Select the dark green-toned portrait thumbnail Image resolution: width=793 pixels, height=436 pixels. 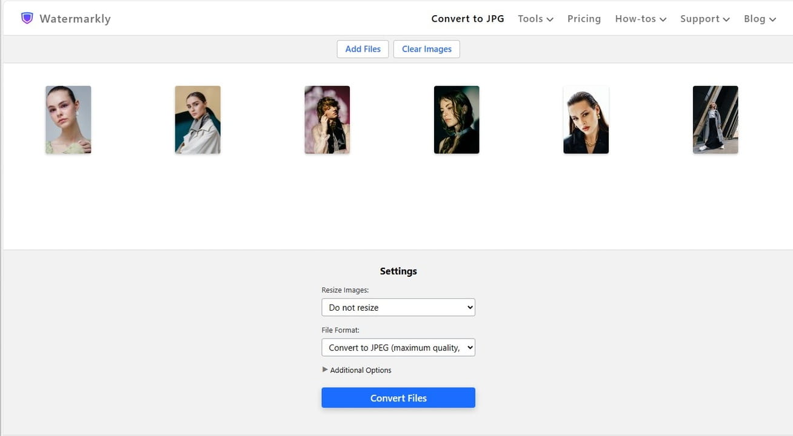click(x=457, y=120)
